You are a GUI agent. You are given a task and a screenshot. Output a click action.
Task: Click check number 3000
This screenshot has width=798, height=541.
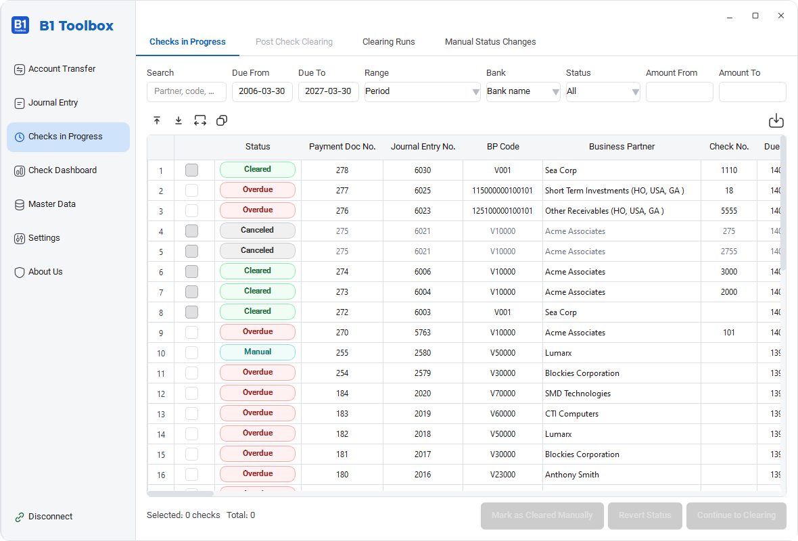[x=729, y=273]
